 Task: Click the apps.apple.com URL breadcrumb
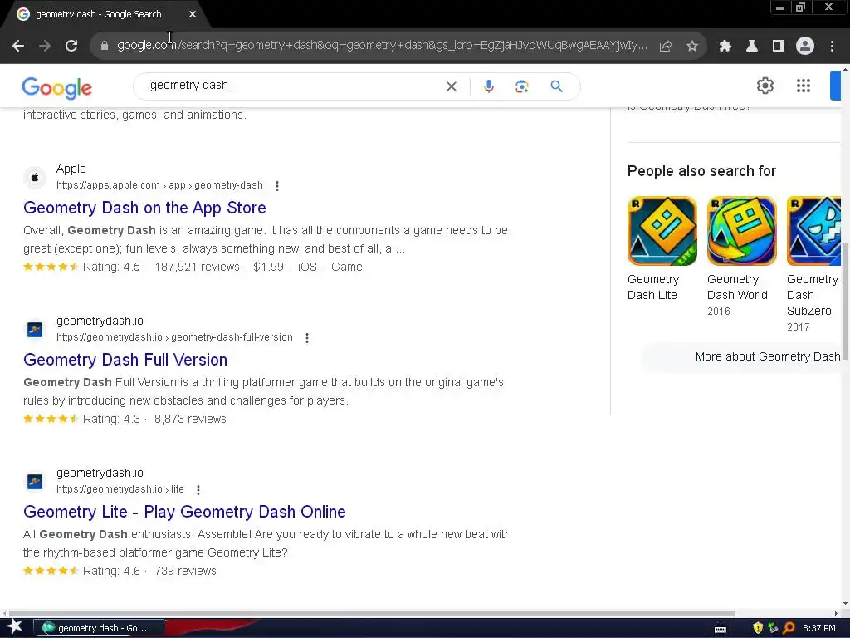click(x=159, y=185)
